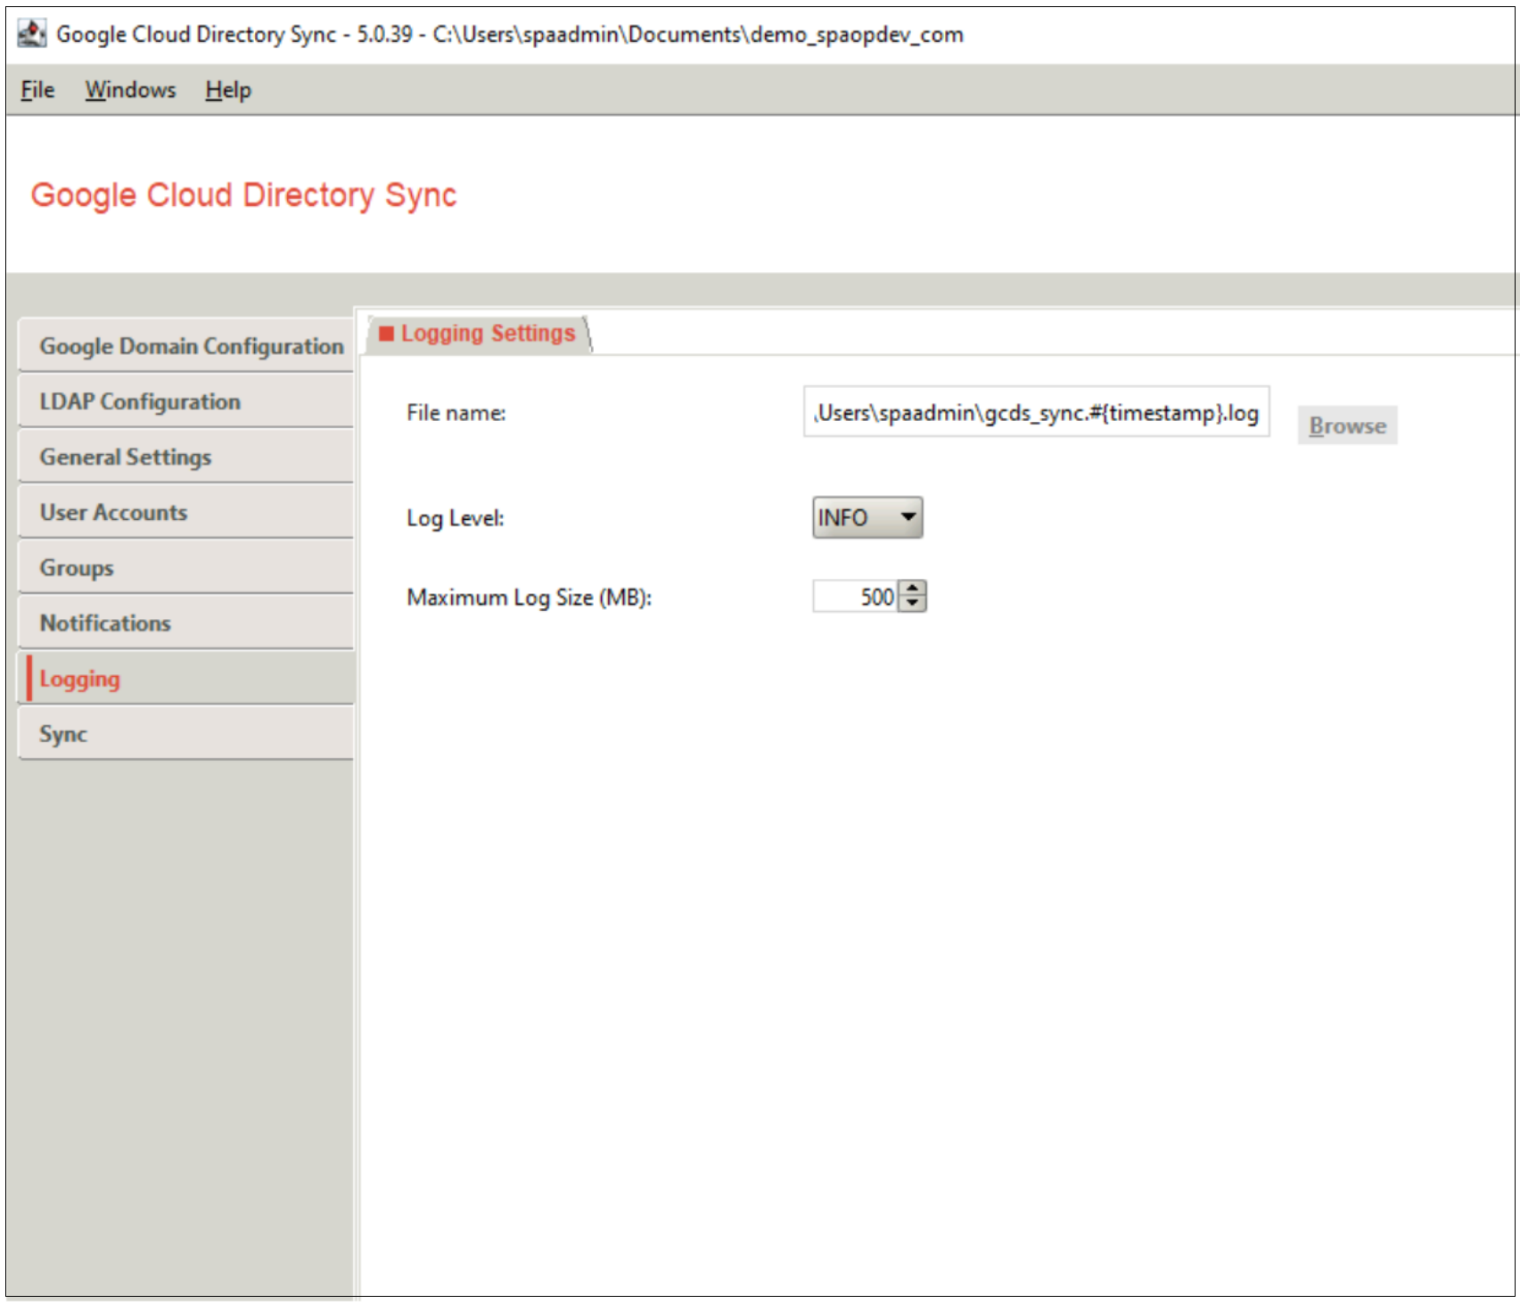This screenshot has width=1520, height=1303.
Task: Select Google Domain Configuration in sidebar
Action: click(191, 346)
